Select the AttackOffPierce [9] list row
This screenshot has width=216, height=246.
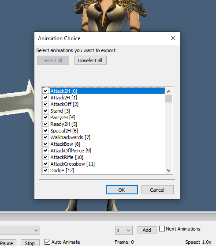pos(104,151)
